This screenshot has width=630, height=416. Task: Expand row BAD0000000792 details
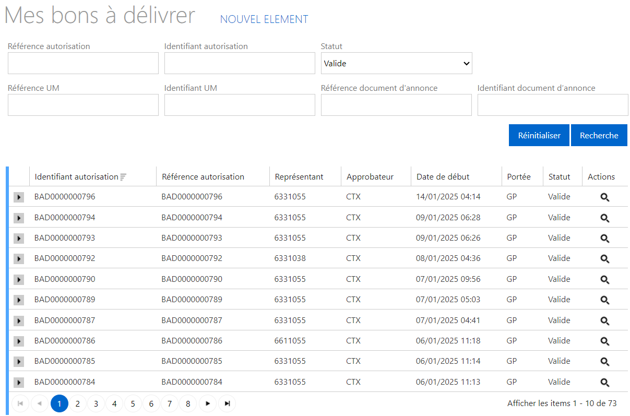[x=19, y=259]
